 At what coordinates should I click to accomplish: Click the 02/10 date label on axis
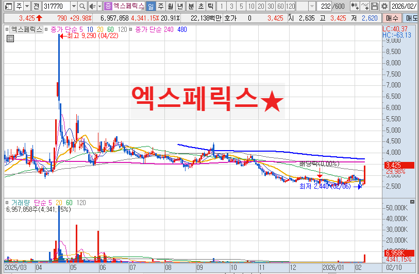pyautogui.click(x=394, y=268)
